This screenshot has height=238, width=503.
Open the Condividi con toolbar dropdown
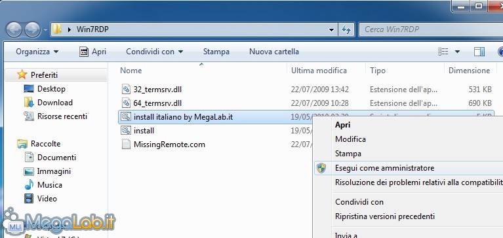click(x=154, y=52)
